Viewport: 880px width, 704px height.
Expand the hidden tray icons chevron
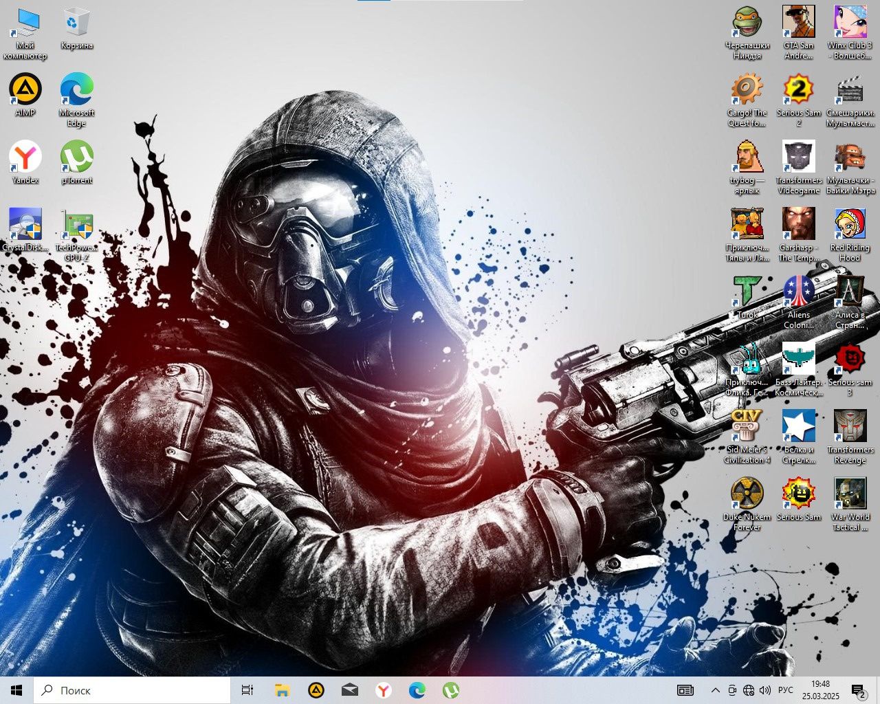coord(715,690)
